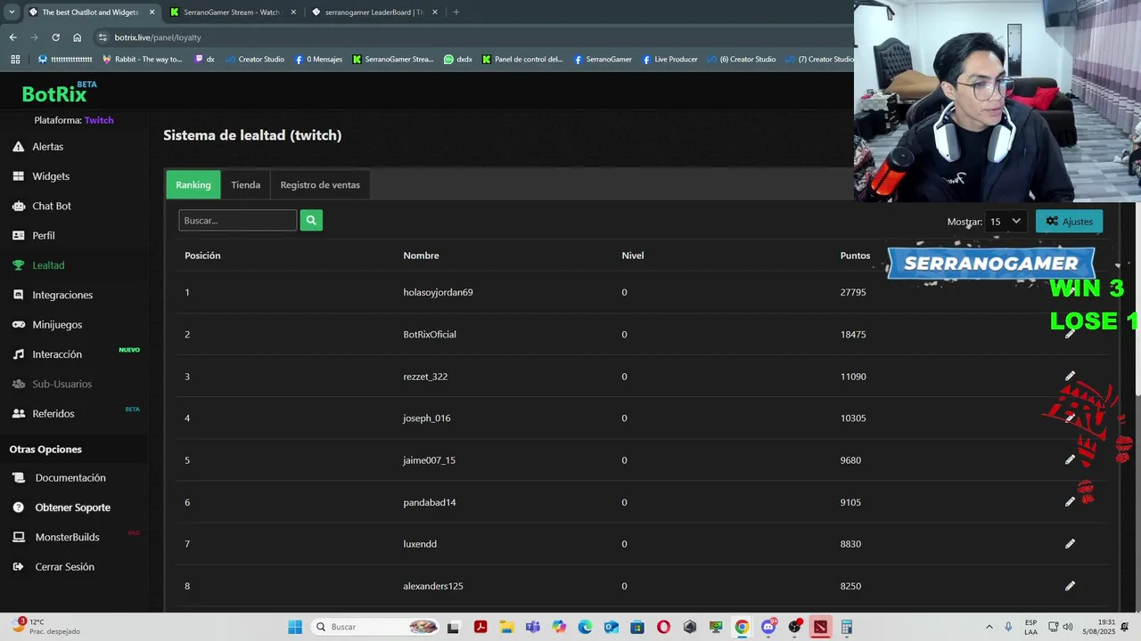
Task: Switch to Registro de ventas tab
Action: (x=320, y=184)
